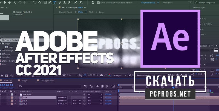Click the timeline layer search field
Image resolution: width=219 pixels, height=111 pixels.
point(50,86)
